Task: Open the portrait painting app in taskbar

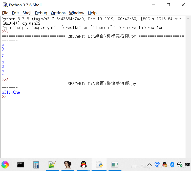Action: click(x=68, y=164)
